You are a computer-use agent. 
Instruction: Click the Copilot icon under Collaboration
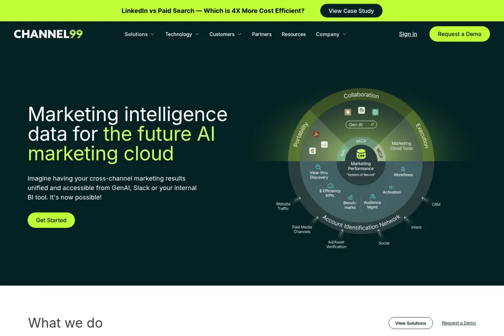coord(362,110)
